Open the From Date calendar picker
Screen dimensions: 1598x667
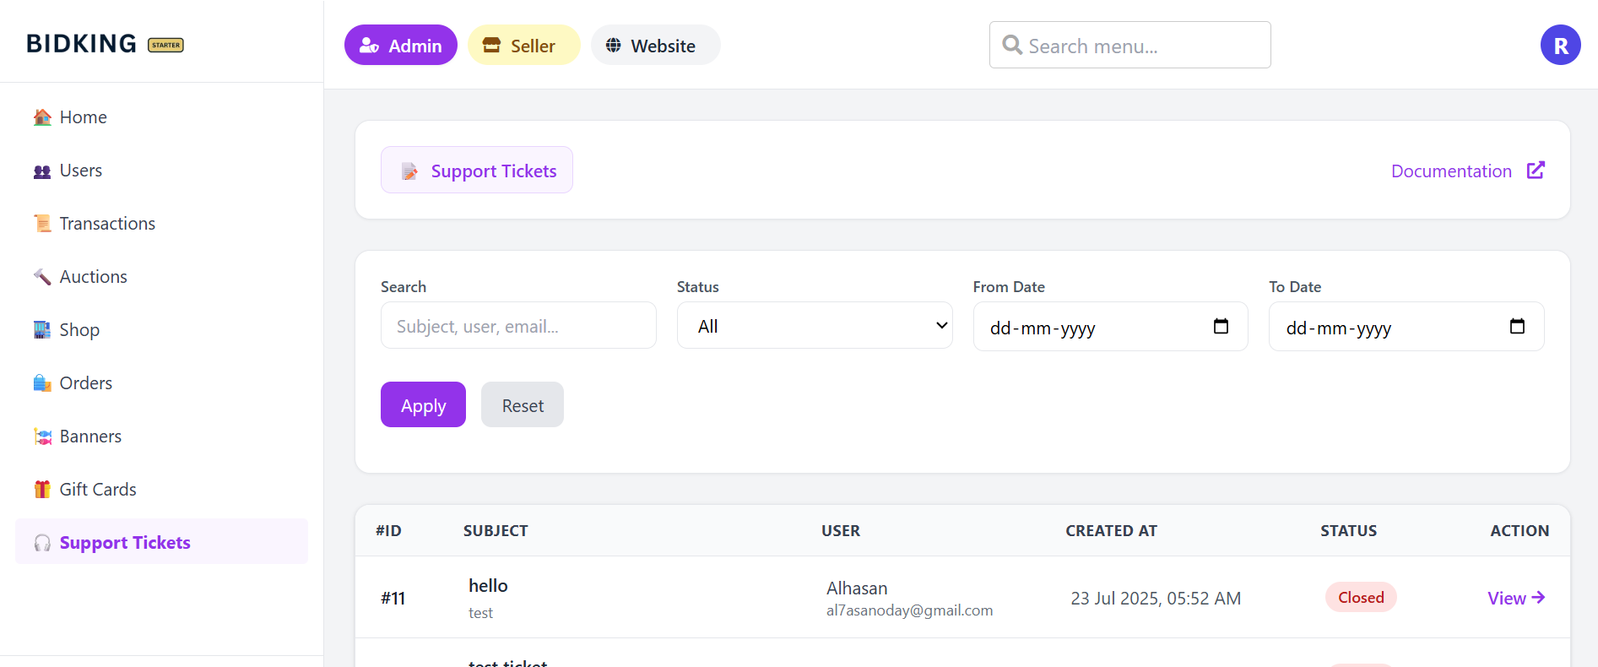1221,326
